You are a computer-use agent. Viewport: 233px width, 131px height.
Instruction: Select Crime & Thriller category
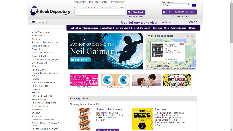click(40, 56)
